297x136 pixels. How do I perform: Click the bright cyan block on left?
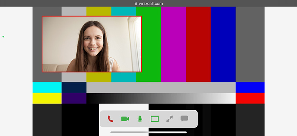(47, 87)
